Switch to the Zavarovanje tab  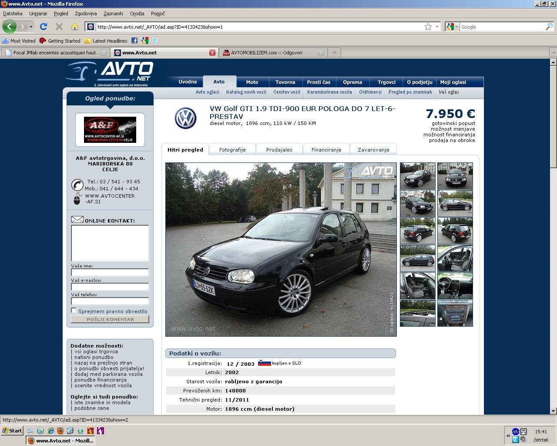[x=373, y=149]
